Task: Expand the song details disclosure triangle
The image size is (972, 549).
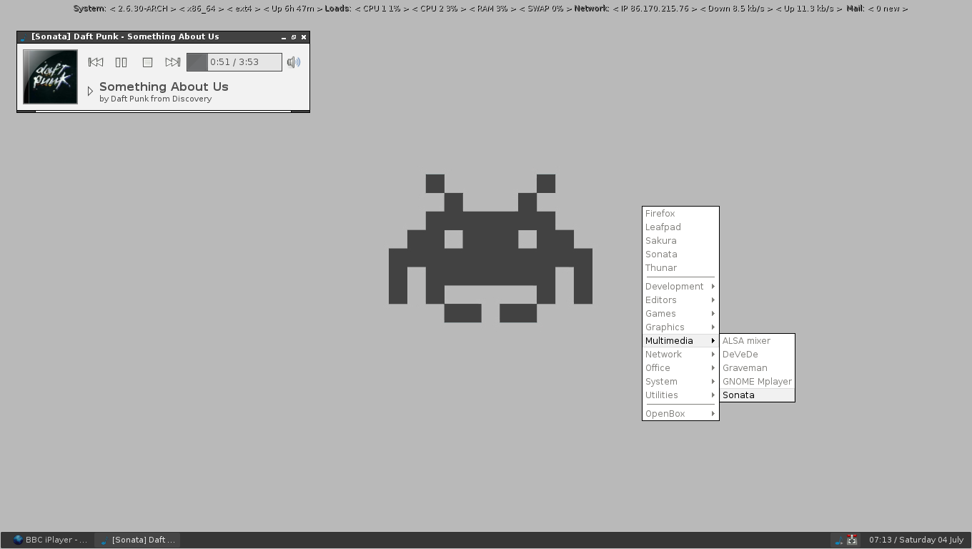Action: click(x=90, y=91)
